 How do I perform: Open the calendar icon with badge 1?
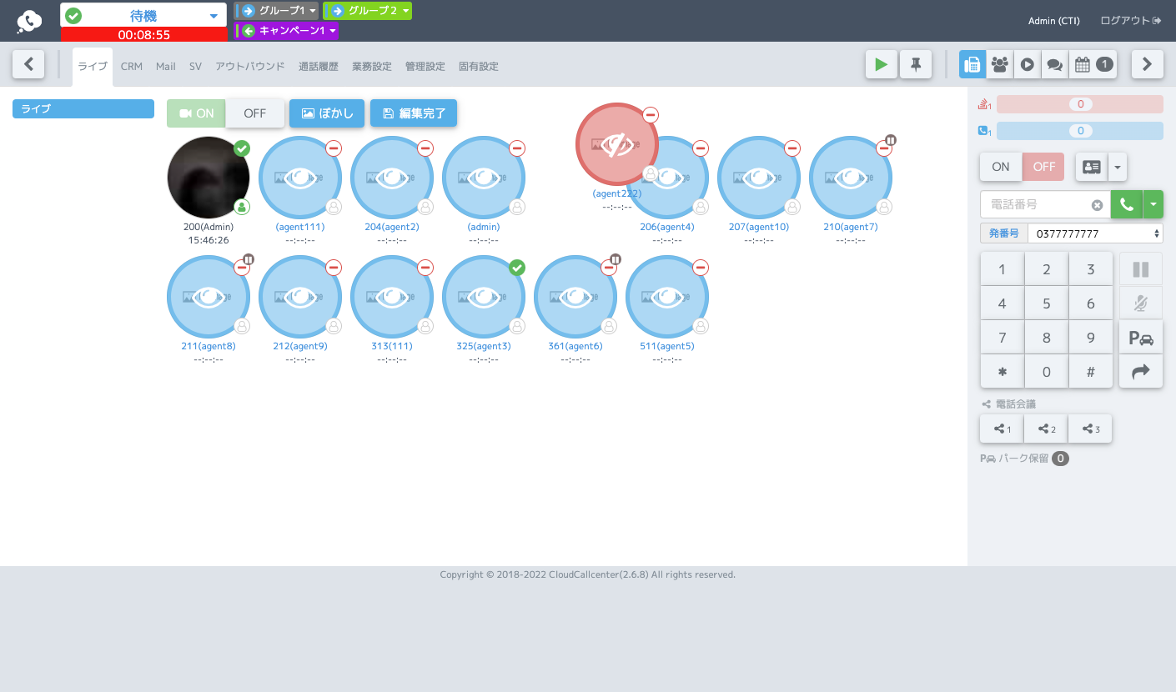[x=1093, y=64]
